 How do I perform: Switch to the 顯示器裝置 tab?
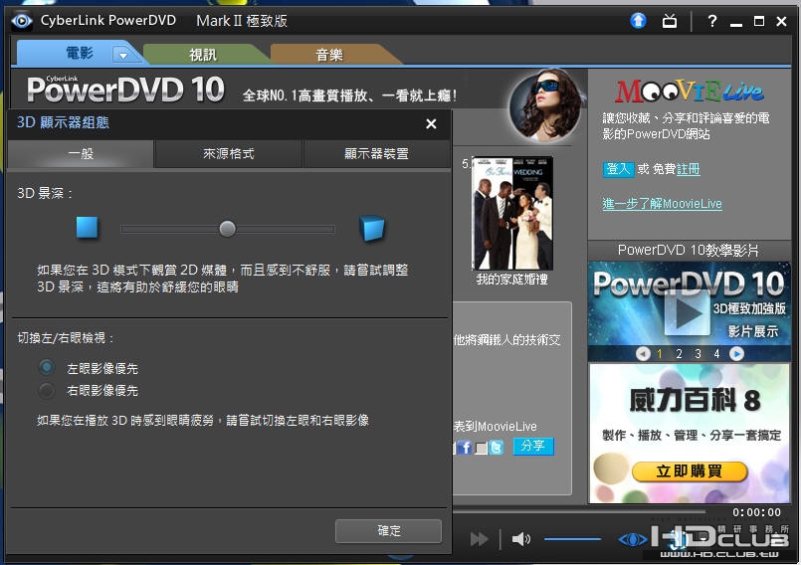[x=376, y=154]
